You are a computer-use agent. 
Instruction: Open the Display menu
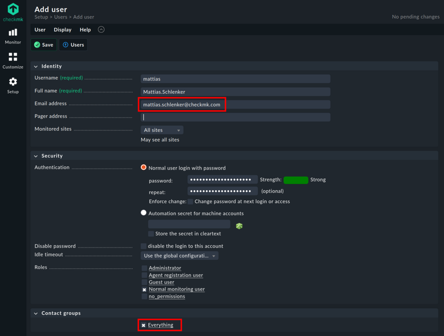pyautogui.click(x=62, y=30)
